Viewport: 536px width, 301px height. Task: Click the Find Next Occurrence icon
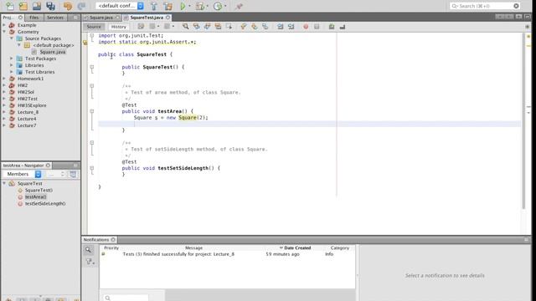207,27
